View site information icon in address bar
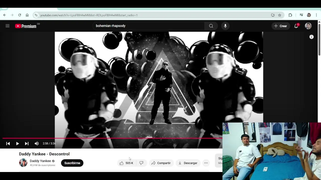 tap(36, 15)
